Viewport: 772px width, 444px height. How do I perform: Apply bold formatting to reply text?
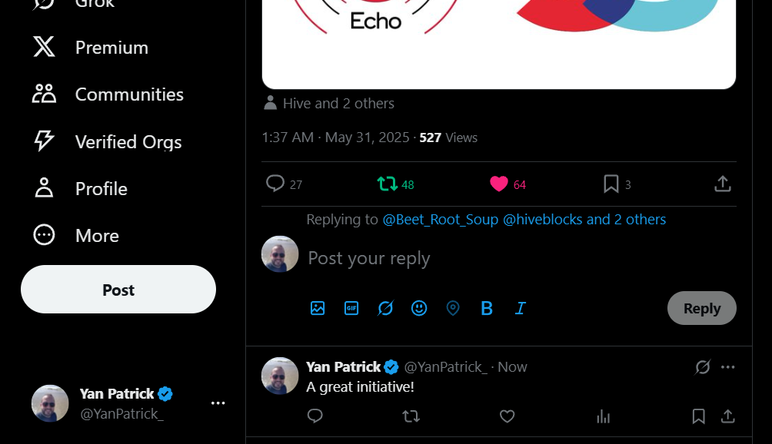(x=487, y=308)
